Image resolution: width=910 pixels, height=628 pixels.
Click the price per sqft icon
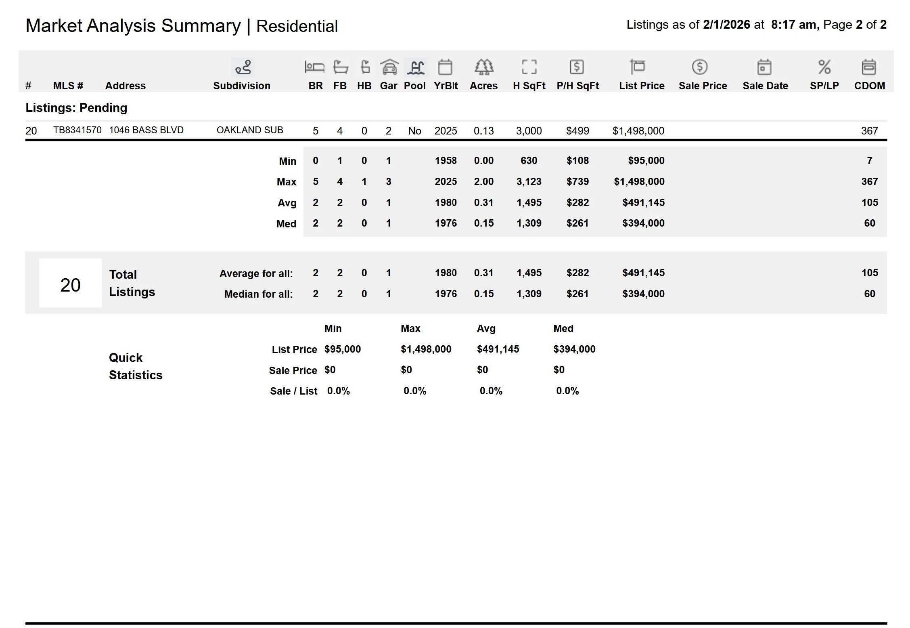point(577,67)
